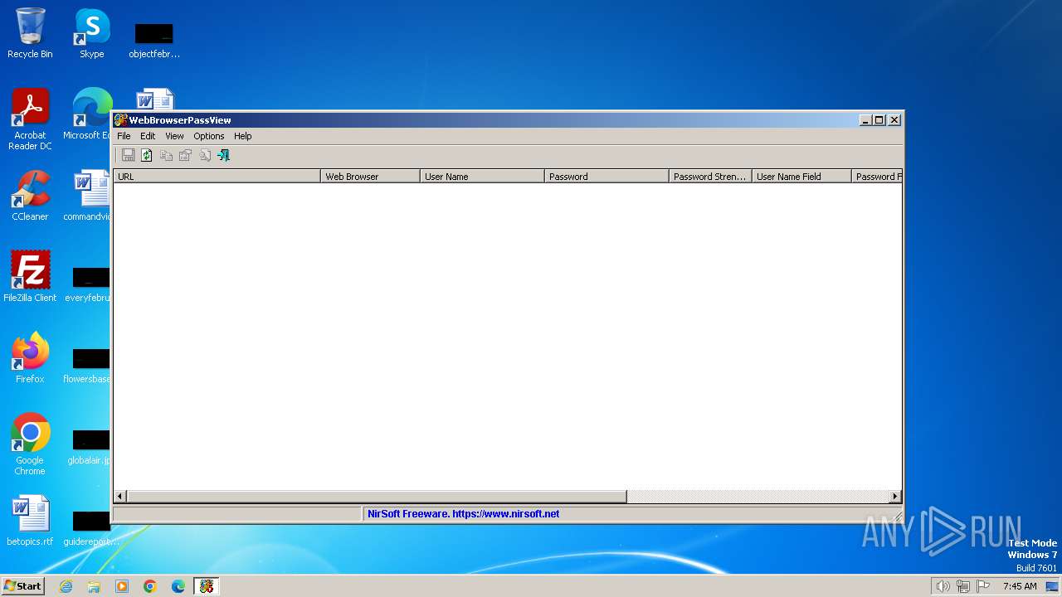Click the 7:45 AM system clock

tap(1020, 586)
